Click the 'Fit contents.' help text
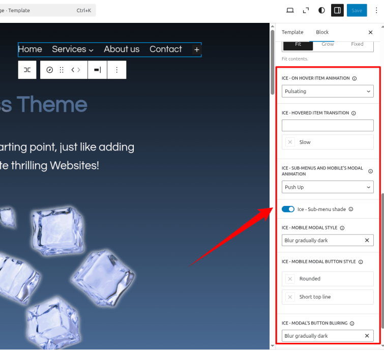This screenshot has height=357, width=384. [295, 59]
